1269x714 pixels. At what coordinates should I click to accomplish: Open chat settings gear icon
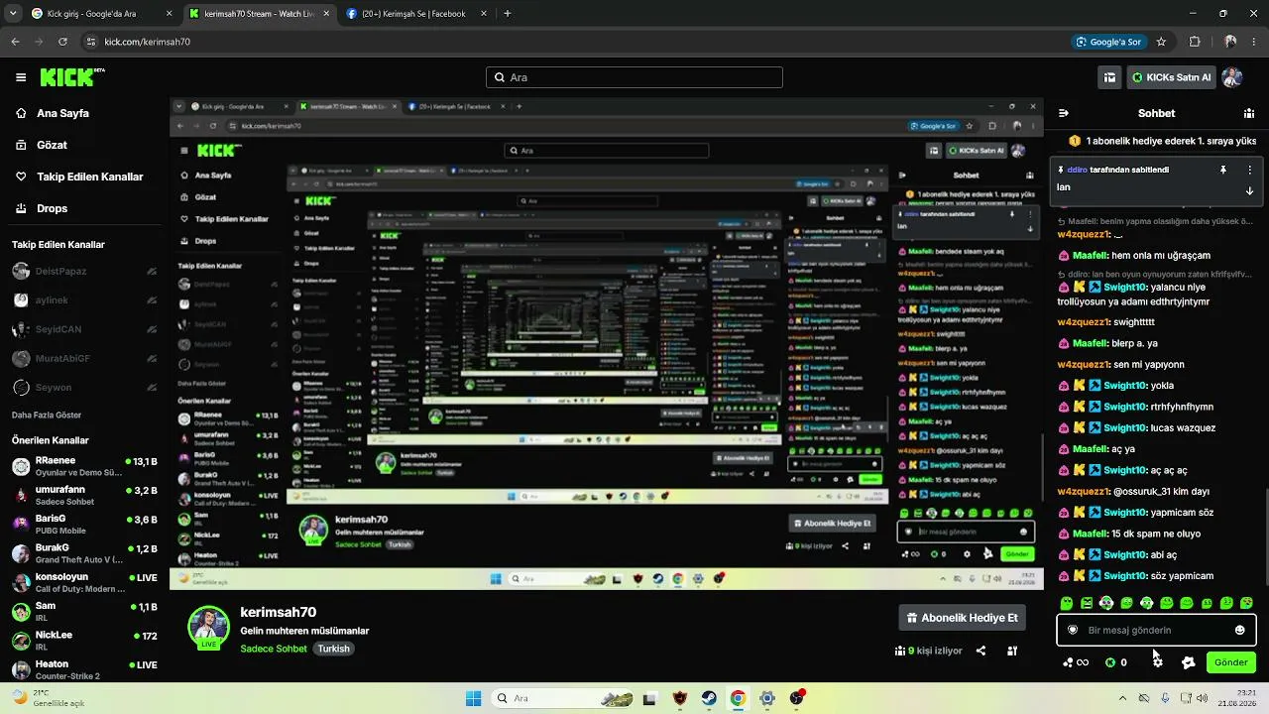click(x=1158, y=662)
